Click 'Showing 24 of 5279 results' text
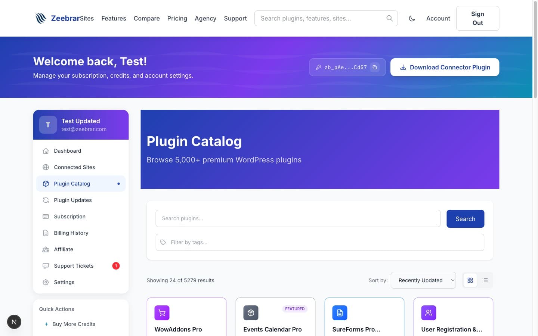 pyautogui.click(x=180, y=280)
